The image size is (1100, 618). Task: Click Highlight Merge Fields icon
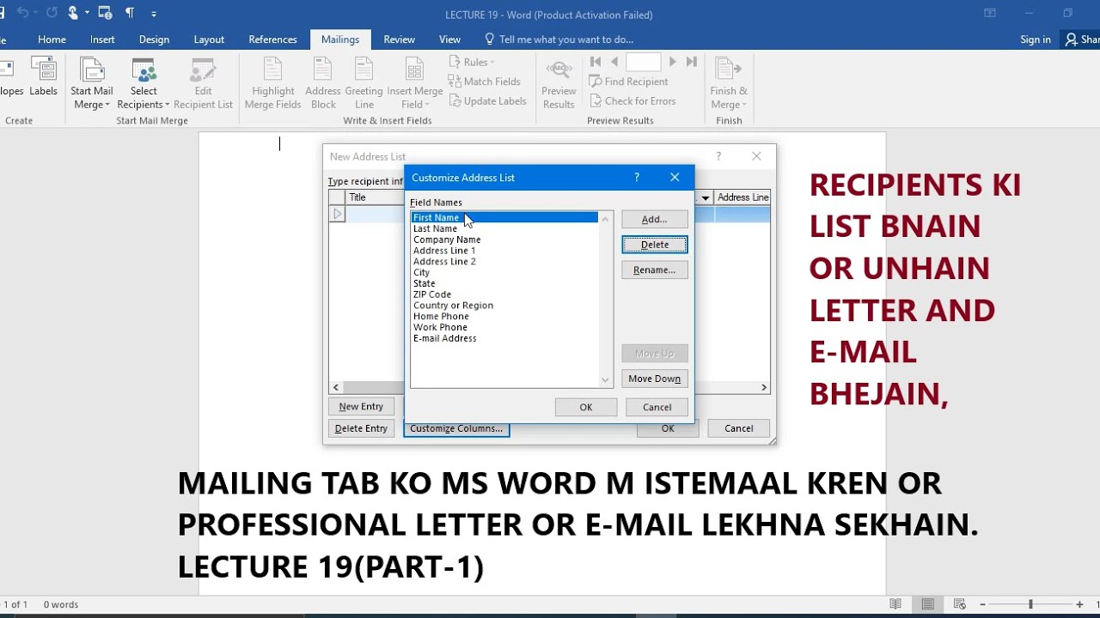[x=273, y=83]
